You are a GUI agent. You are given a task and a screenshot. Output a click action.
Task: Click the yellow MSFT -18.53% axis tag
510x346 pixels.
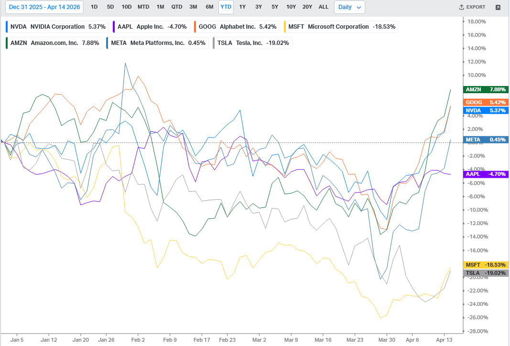[486, 265]
